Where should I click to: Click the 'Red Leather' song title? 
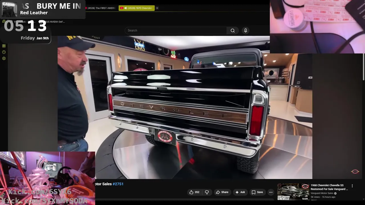[34, 13]
